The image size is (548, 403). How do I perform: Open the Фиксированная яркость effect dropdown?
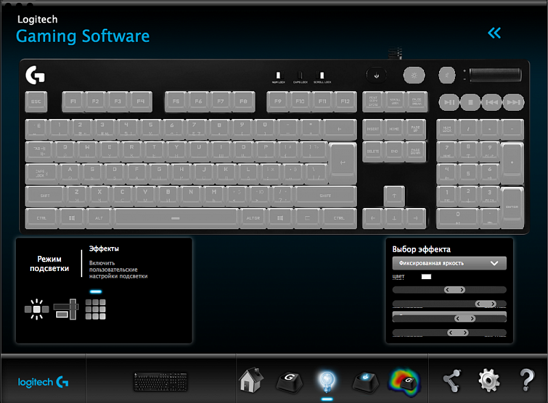[449, 263]
